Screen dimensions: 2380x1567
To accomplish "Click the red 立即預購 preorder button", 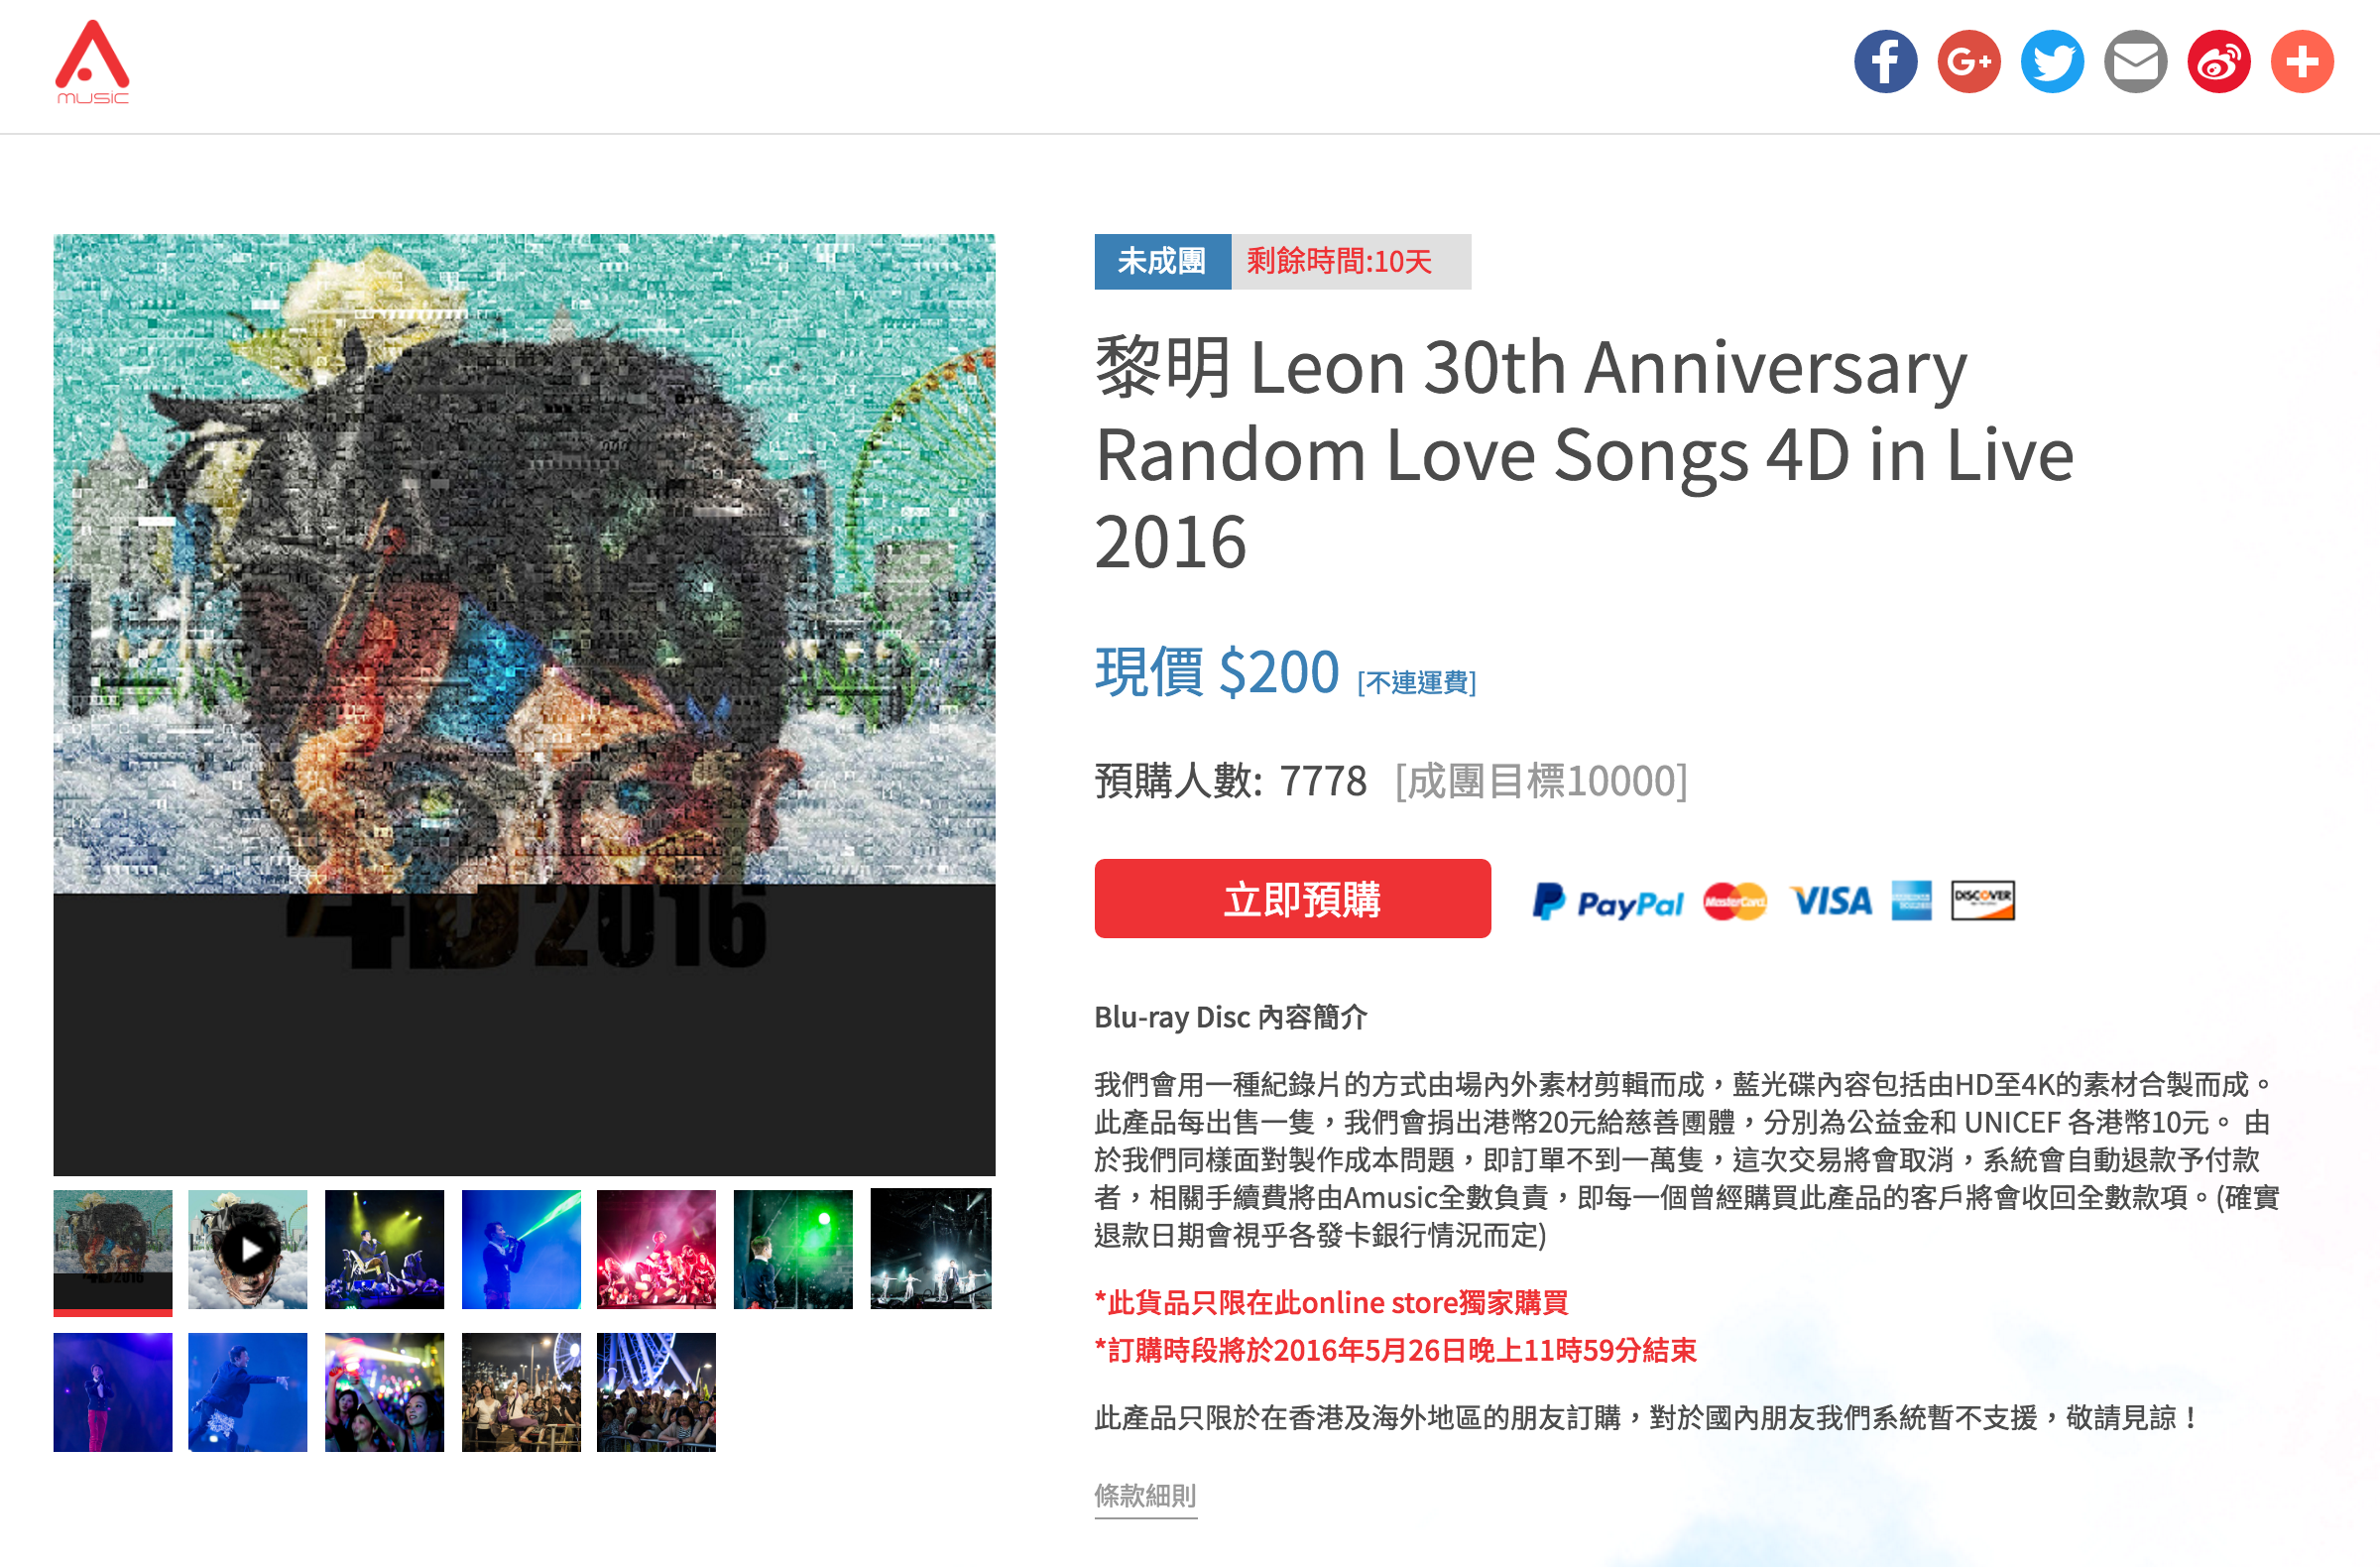I will [x=1292, y=898].
